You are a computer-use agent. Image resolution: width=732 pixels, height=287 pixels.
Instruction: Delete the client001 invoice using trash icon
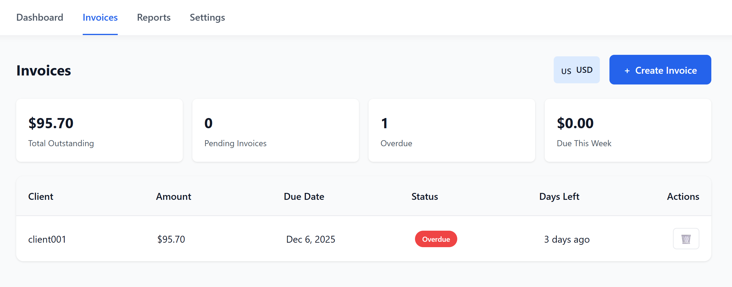[686, 239]
